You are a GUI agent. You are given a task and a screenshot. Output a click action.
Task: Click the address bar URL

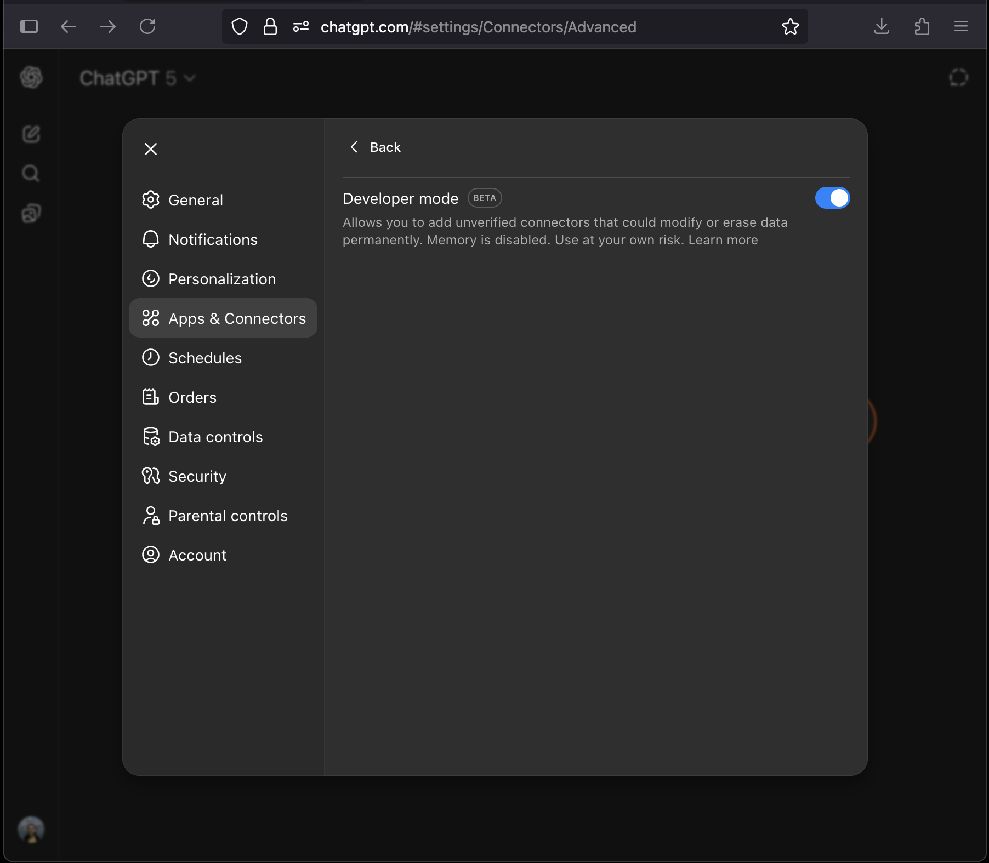pos(478,26)
